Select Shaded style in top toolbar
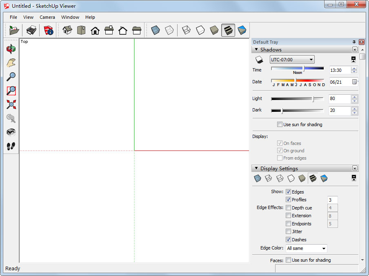Image resolution: width=369 pixels, height=276 pixels. (214, 30)
